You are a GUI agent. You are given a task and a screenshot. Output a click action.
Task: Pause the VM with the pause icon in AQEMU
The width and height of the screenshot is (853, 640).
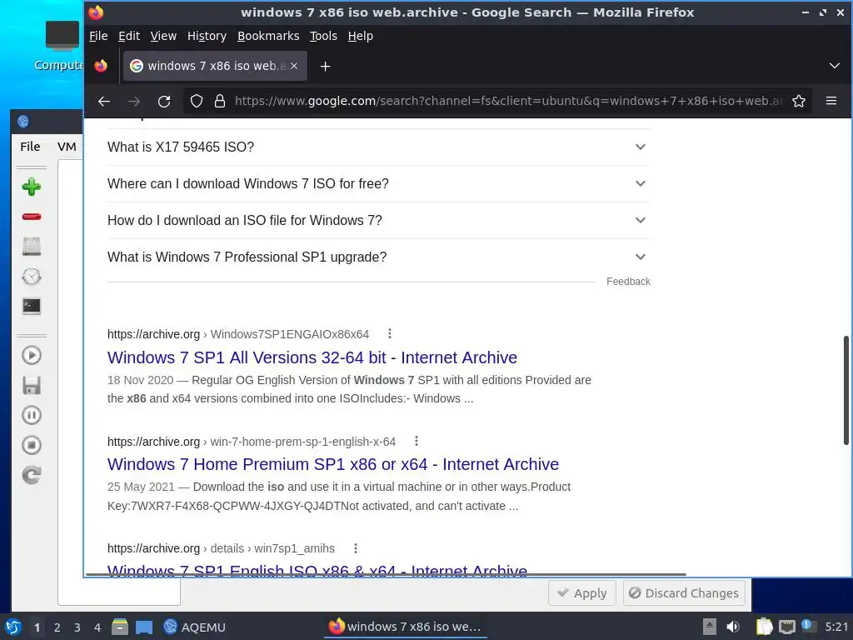[x=32, y=415]
